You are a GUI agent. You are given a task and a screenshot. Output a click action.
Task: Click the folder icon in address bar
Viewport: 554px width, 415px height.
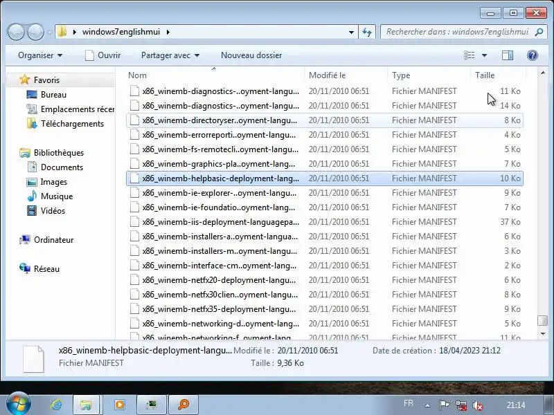click(x=62, y=32)
